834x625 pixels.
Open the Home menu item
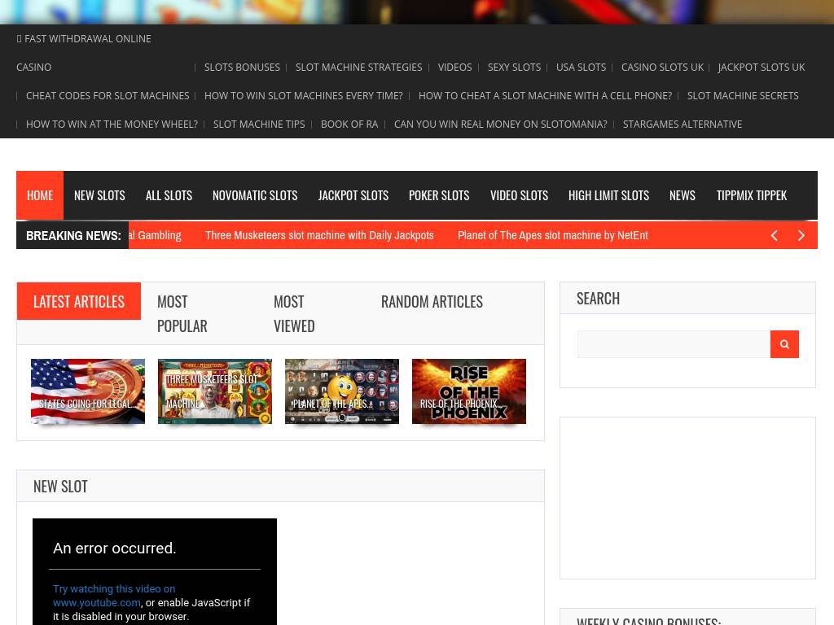[x=40, y=195]
